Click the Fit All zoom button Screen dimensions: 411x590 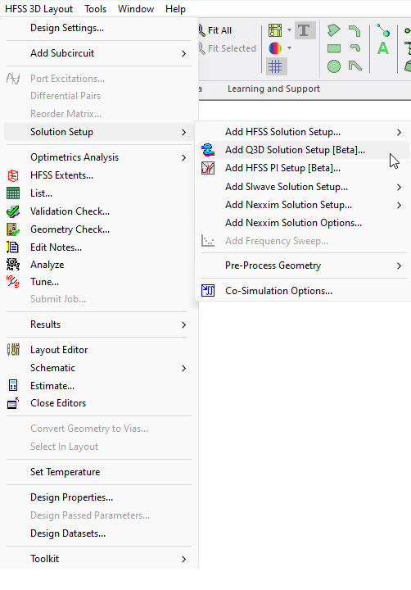click(215, 30)
